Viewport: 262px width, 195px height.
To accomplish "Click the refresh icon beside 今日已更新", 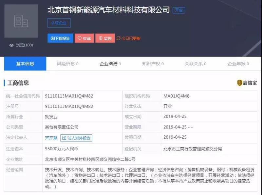I will point(119,38).
